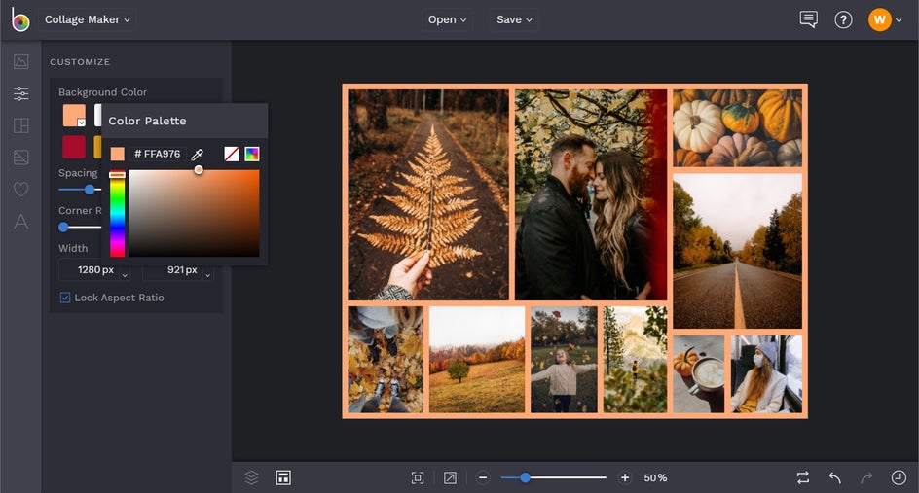This screenshot has height=493, width=919.
Task: Open the Open menu
Action: click(x=447, y=19)
